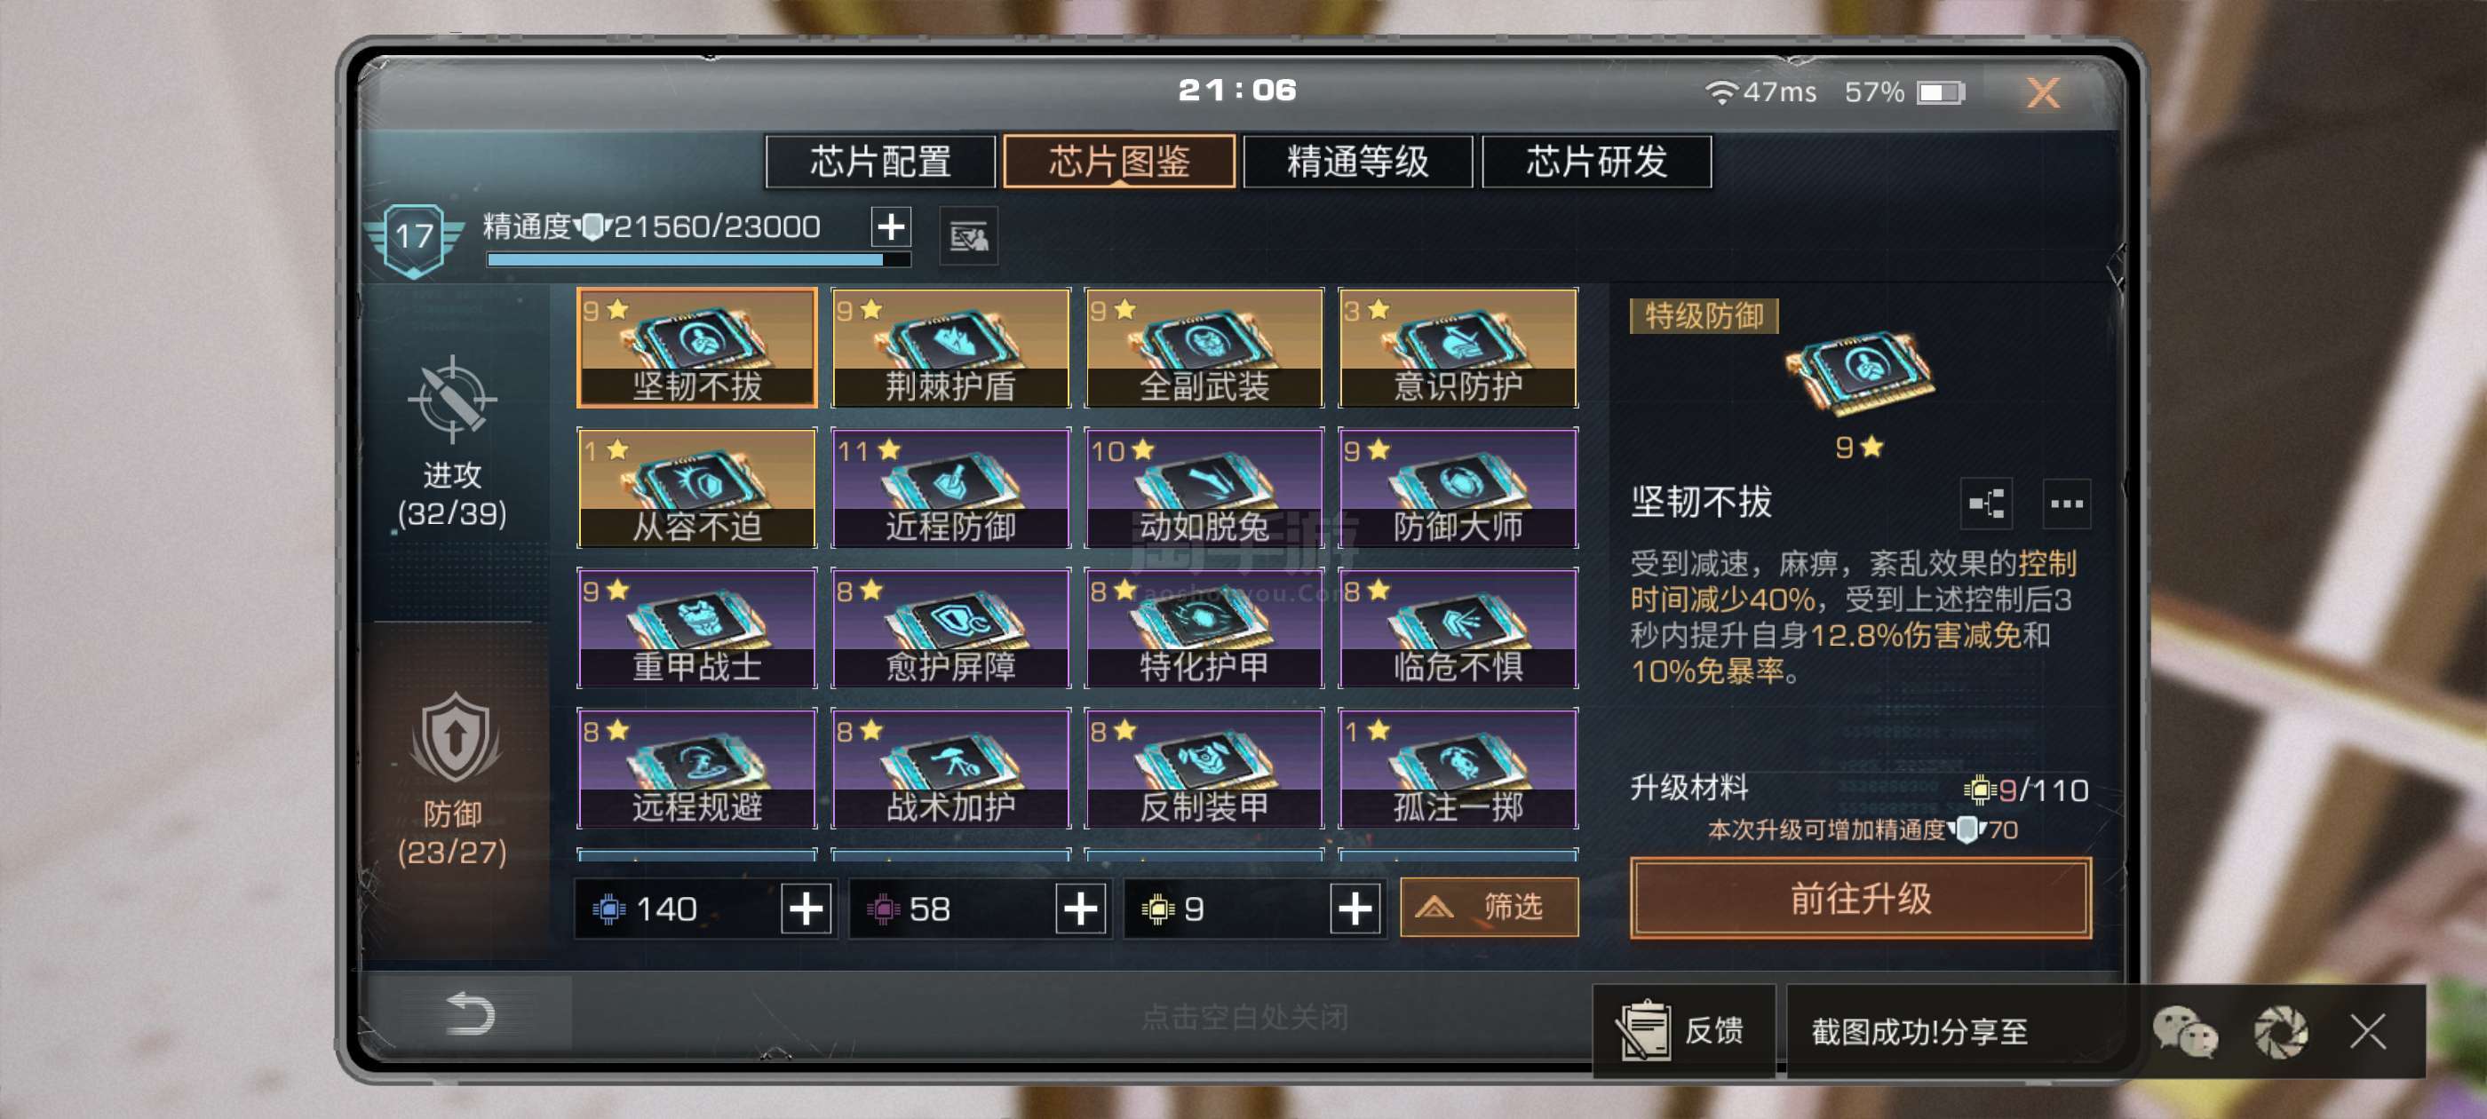The image size is (2487, 1119).
Task: Click the back arrow icon
Action: (470, 1014)
